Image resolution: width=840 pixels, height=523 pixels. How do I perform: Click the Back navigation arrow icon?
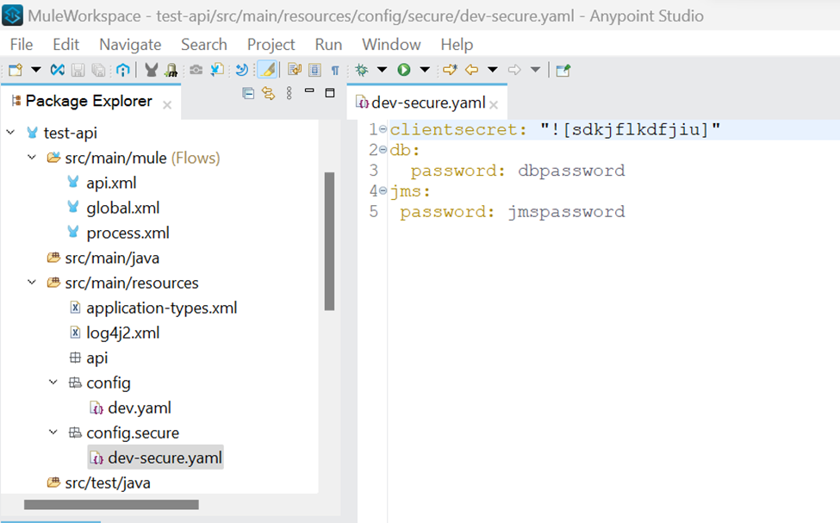click(x=471, y=70)
